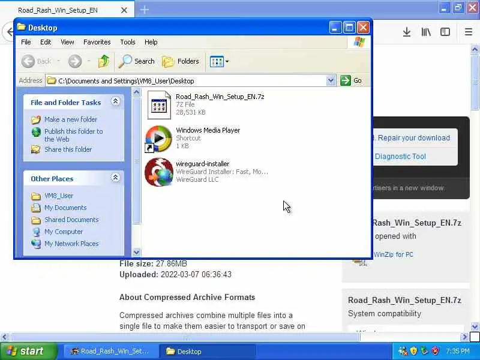Click browser page scrollbar up arrow
Image resolution: width=480 pixels, height=360 pixels.
click(x=475, y=49)
